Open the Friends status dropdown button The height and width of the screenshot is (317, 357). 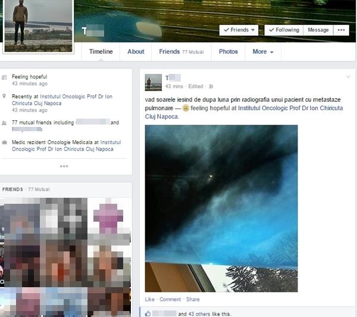pyautogui.click(x=239, y=30)
